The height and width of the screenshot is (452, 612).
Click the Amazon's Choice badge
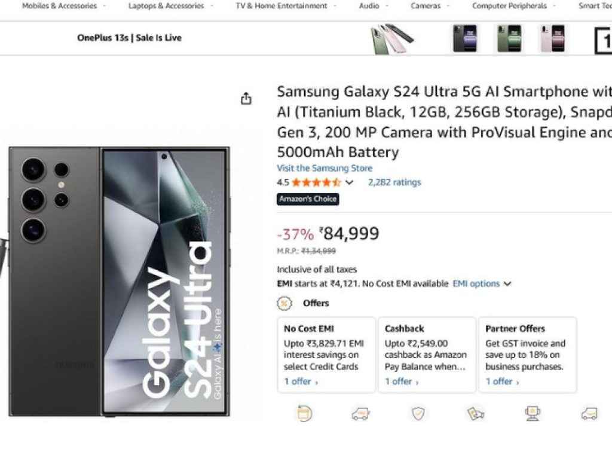coord(308,200)
